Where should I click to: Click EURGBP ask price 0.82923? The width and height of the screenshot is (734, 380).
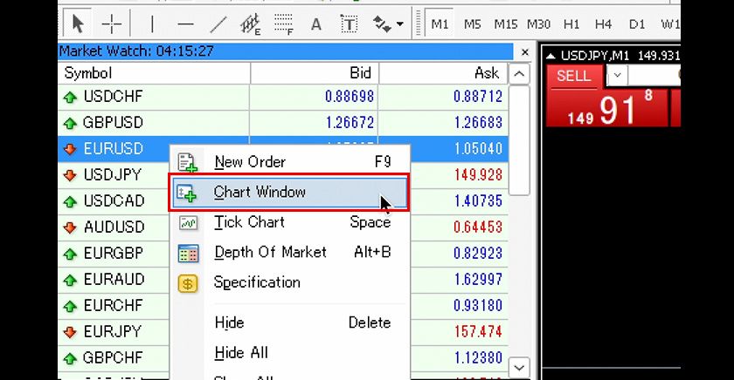point(477,254)
